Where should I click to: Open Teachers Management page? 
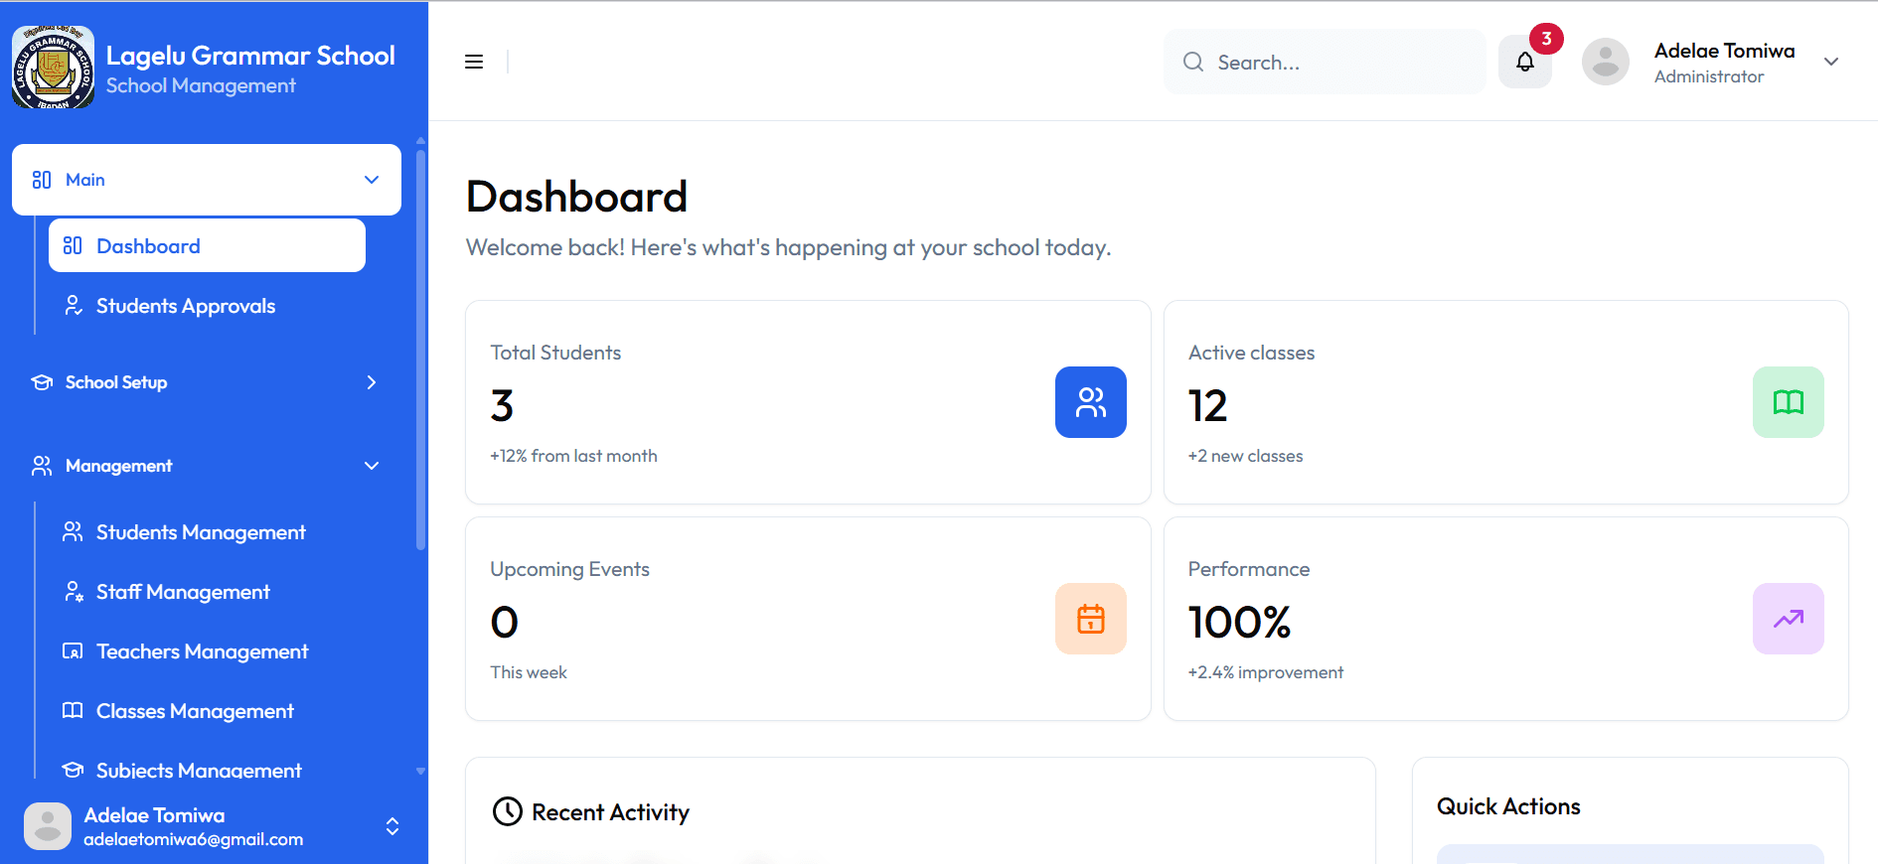207,651
